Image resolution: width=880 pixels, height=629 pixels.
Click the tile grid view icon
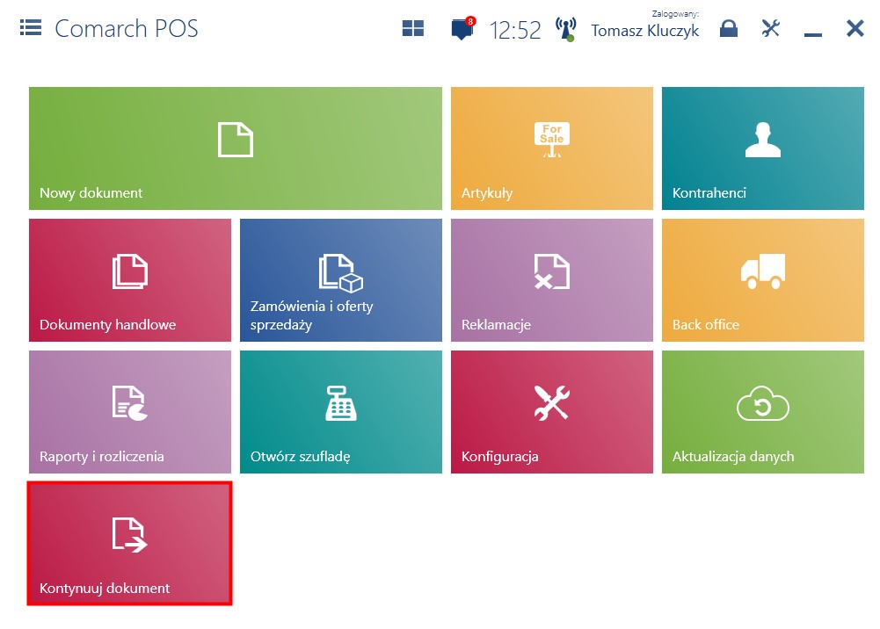click(x=413, y=28)
